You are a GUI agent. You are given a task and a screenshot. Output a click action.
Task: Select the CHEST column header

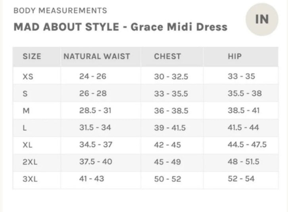167,56
